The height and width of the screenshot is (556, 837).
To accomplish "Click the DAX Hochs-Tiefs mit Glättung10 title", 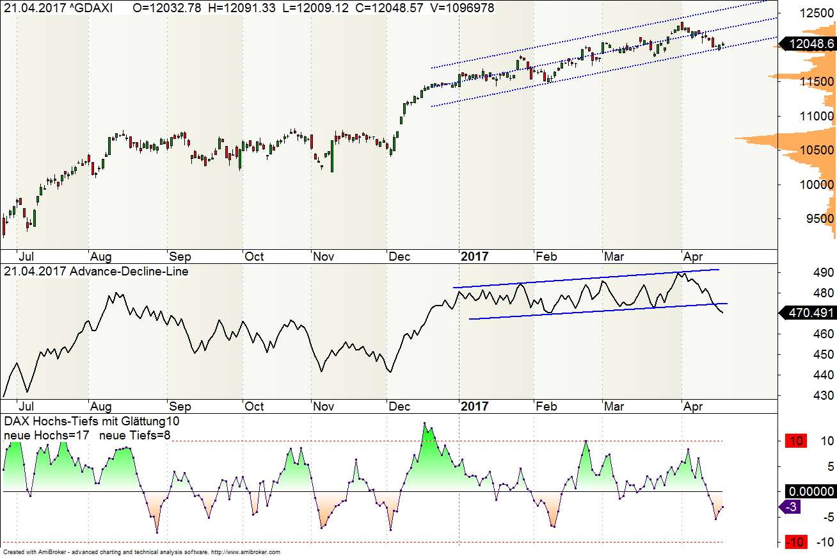I will pyautogui.click(x=92, y=421).
